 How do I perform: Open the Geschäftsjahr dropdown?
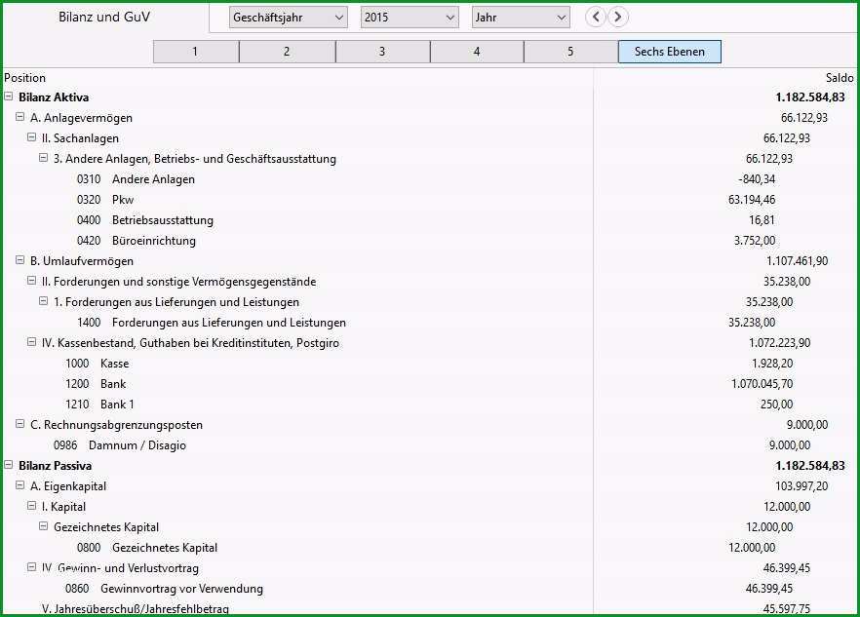tap(289, 18)
